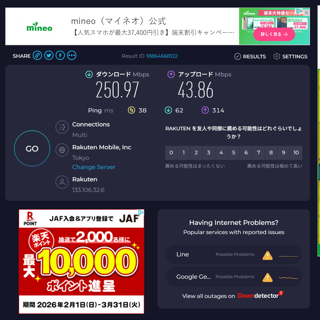The image size is (320, 320).
Task: Click the warning icon in Line row
Action: point(268,255)
